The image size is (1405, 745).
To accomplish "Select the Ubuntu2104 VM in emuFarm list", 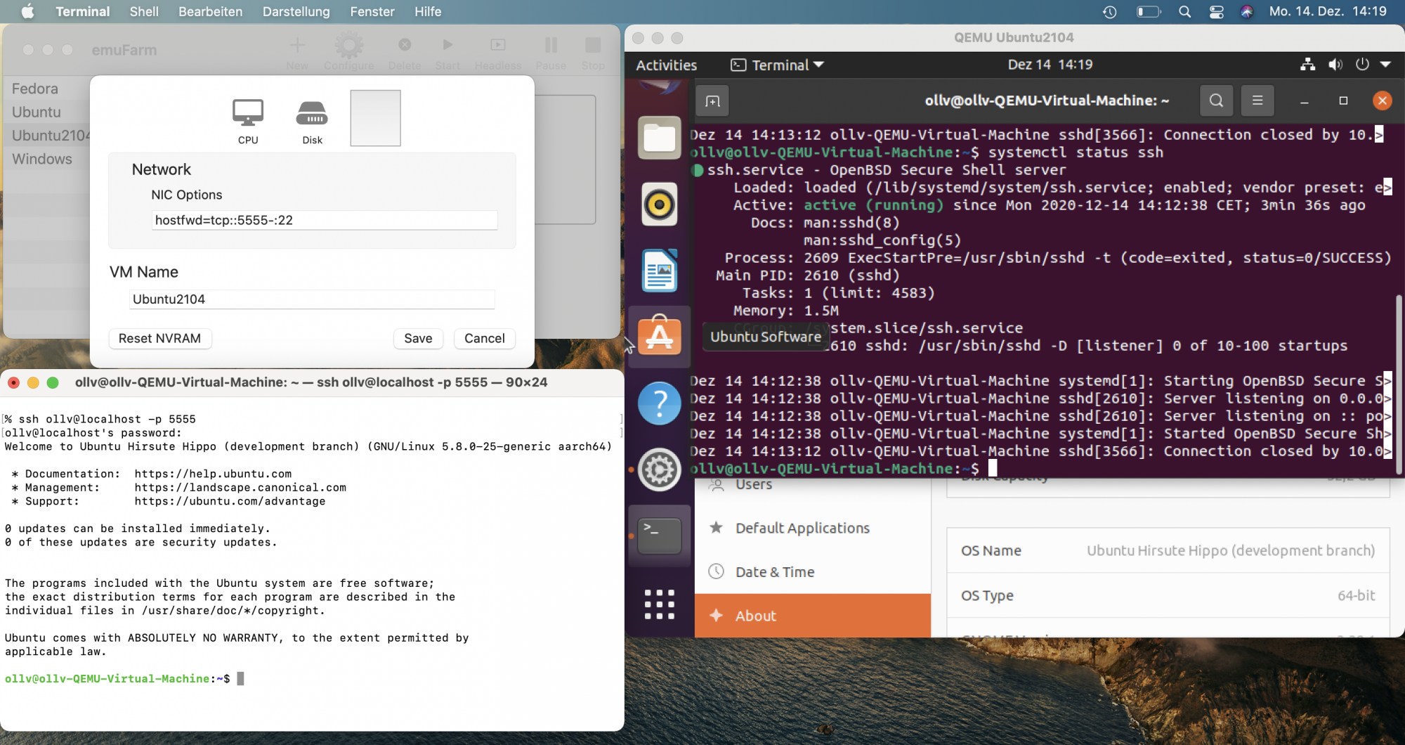I will point(51,135).
